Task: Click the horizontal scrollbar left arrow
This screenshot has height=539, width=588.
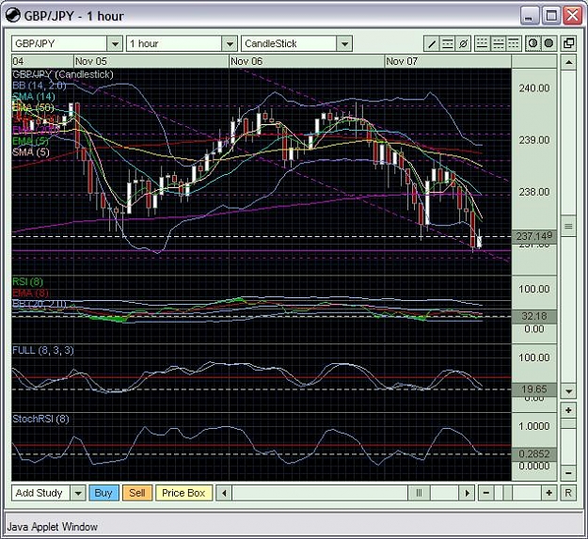Action: coord(224,493)
